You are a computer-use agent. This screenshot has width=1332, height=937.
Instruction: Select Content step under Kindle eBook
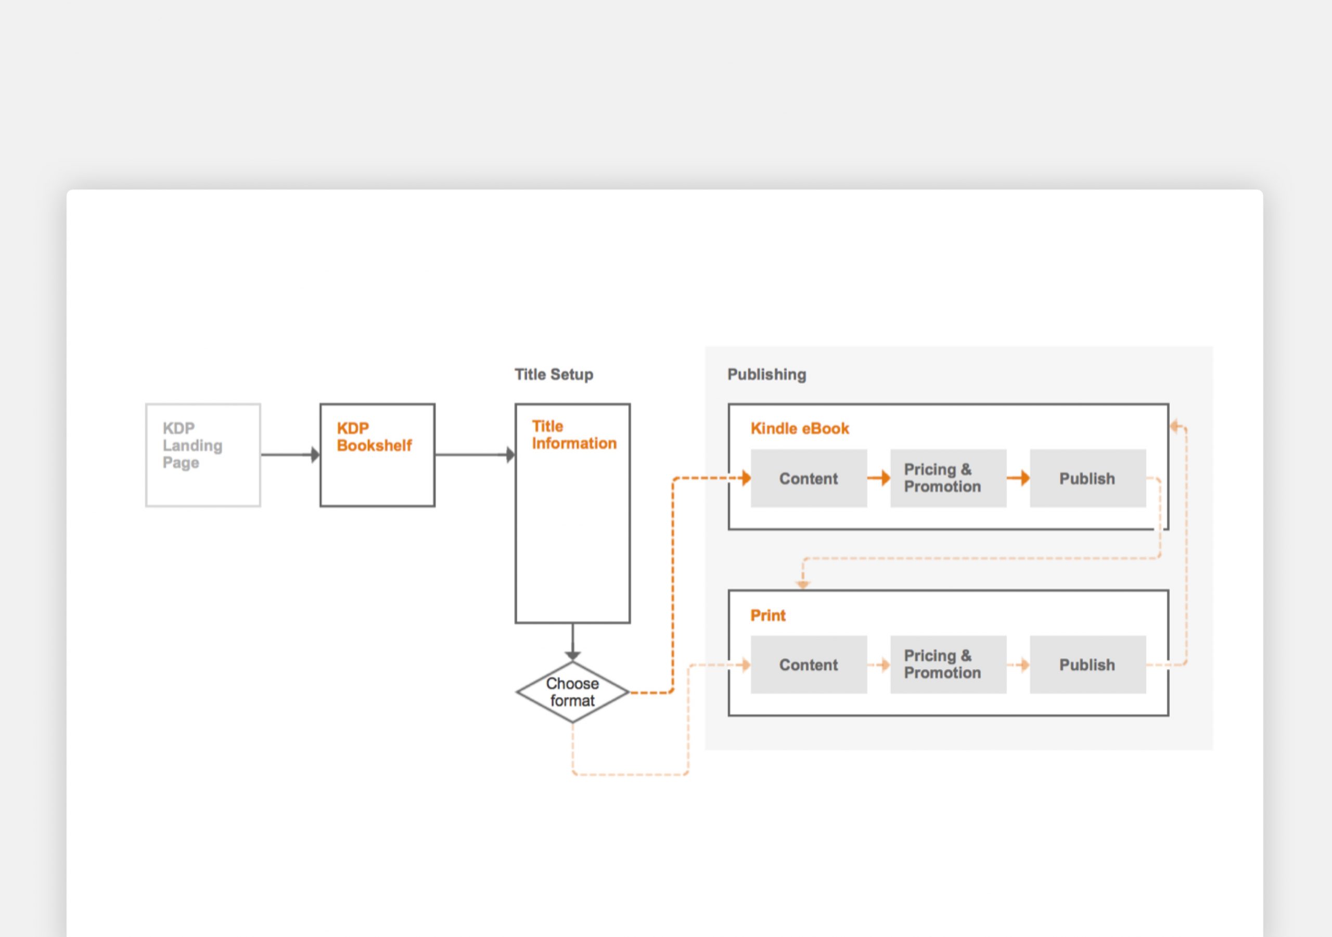809,478
